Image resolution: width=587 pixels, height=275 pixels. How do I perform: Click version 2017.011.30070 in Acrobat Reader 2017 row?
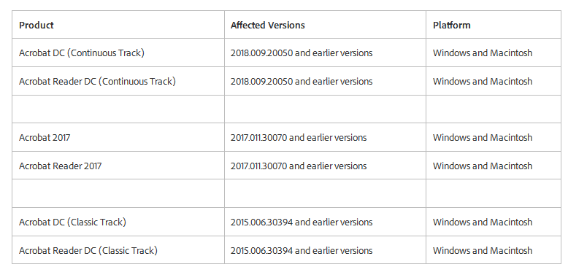[x=258, y=166]
